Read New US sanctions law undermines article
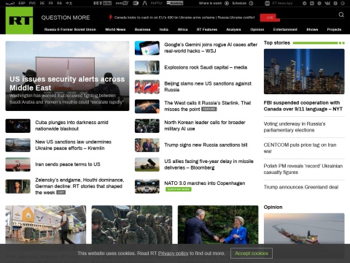Screen dimensions: 350x263 pos(73,145)
